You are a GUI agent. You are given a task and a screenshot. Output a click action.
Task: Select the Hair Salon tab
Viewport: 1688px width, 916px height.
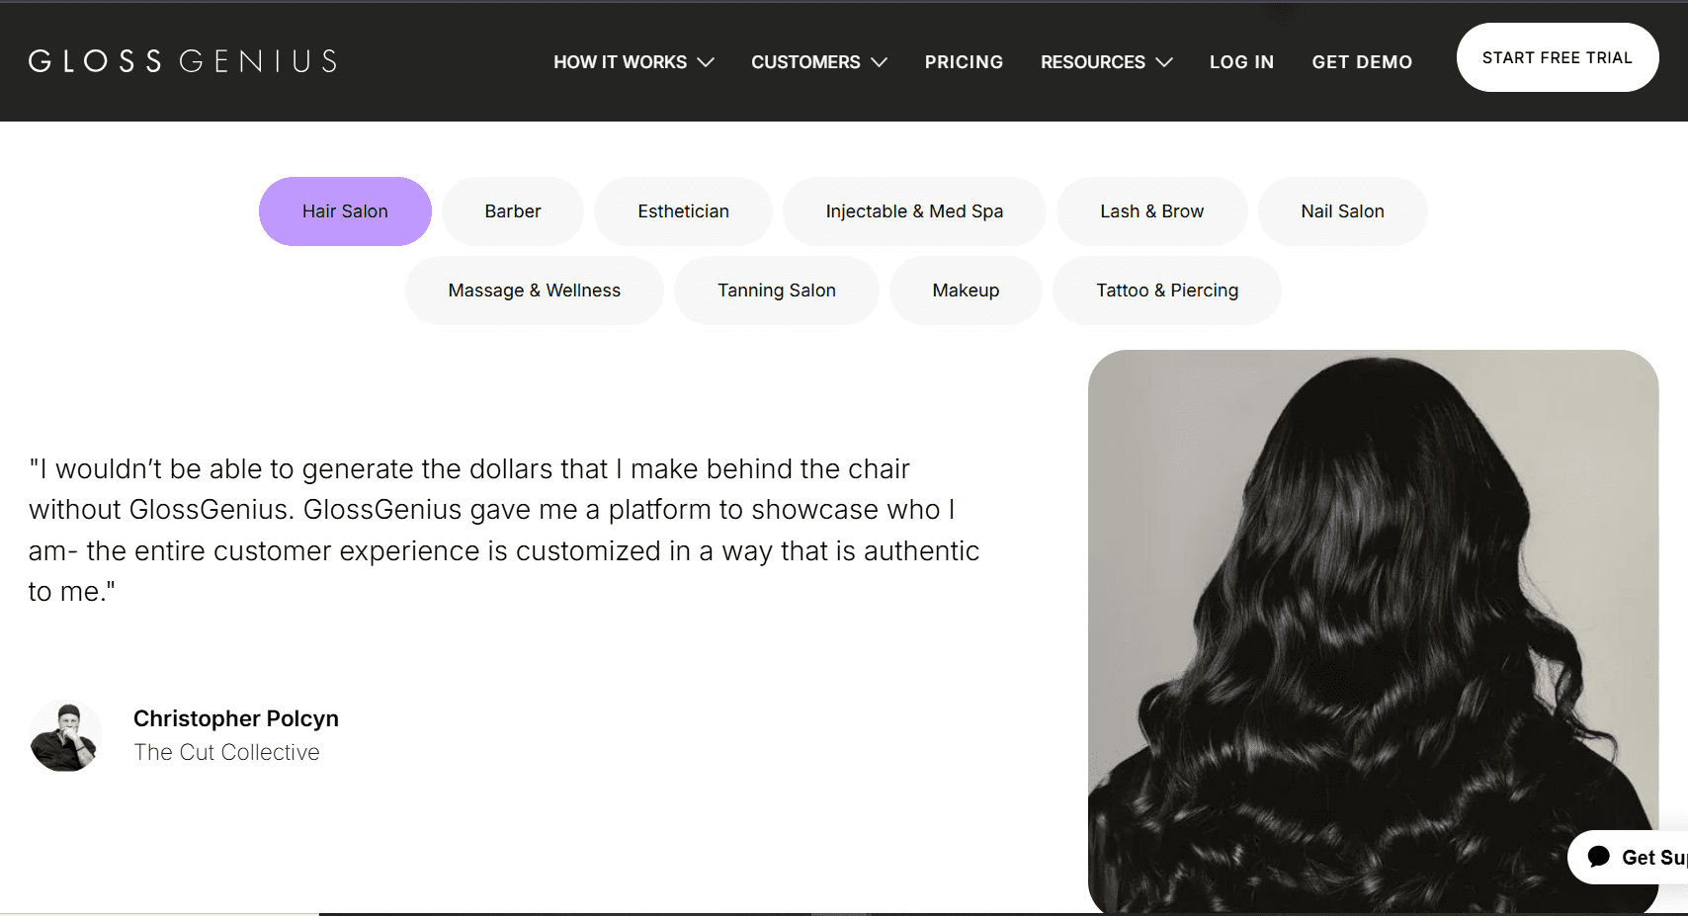[345, 211]
